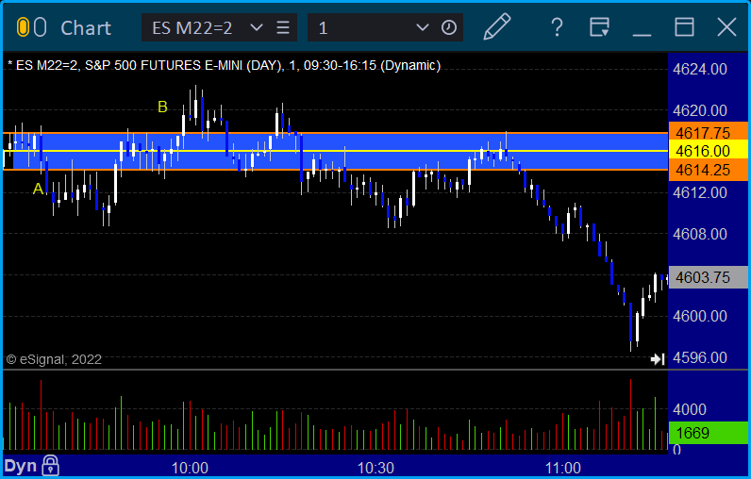This screenshot has width=751, height=479.
Task: Click the 11:00 time axis label
Action: (x=562, y=468)
